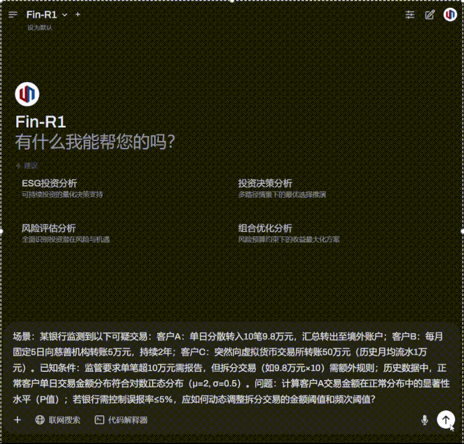Screen dimensions: 464x444
Task: Click the 有什么我能帮您的吗? greeting text
Action: click(x=95, y=142)
